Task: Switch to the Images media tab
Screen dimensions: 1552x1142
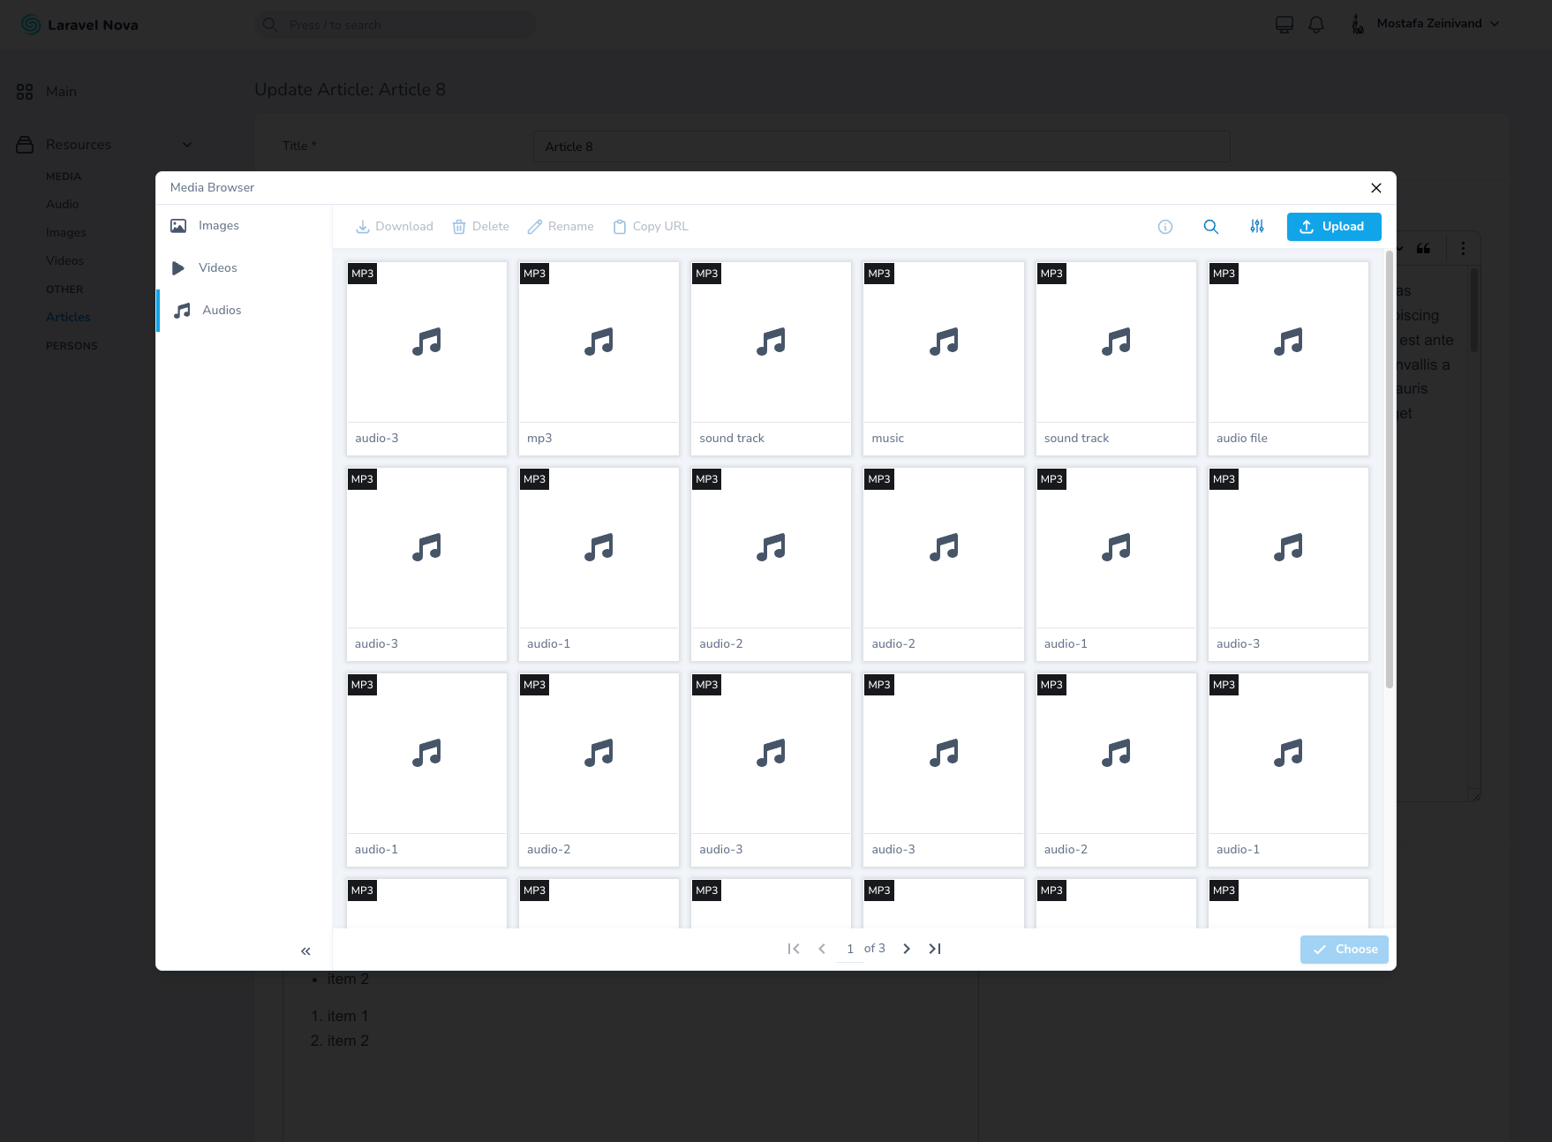Action: 218,226
